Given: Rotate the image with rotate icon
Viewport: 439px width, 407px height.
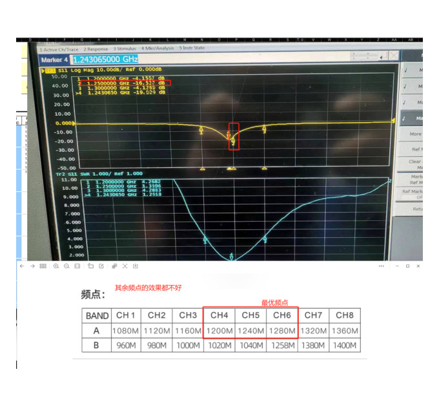Looking at the screenshot, I should [x=91, y=266].
